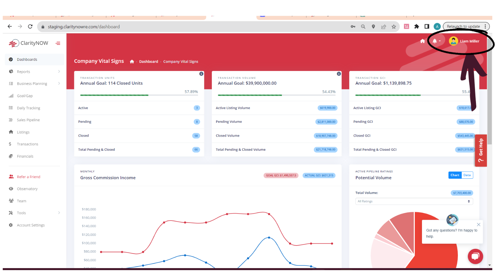Click the Tools wrench icon
Viewport: 495px width, 278px height.
[11, 213]
